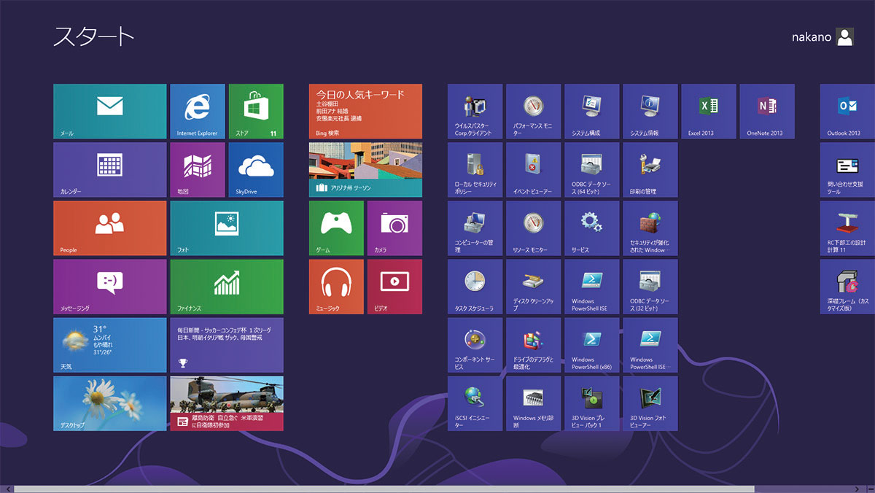The height and width of the screenshot is (493, 875).
Task: Open the ファイナンス (Finance) tile
Action: click(227, 286)
